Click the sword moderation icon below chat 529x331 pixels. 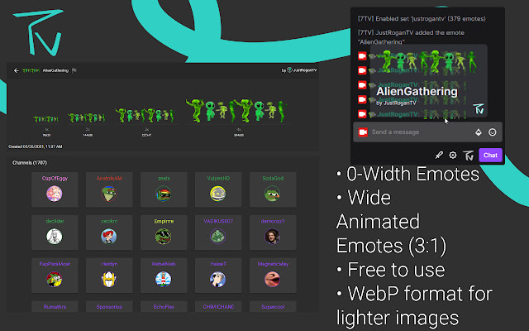click(x=439, y=155)
